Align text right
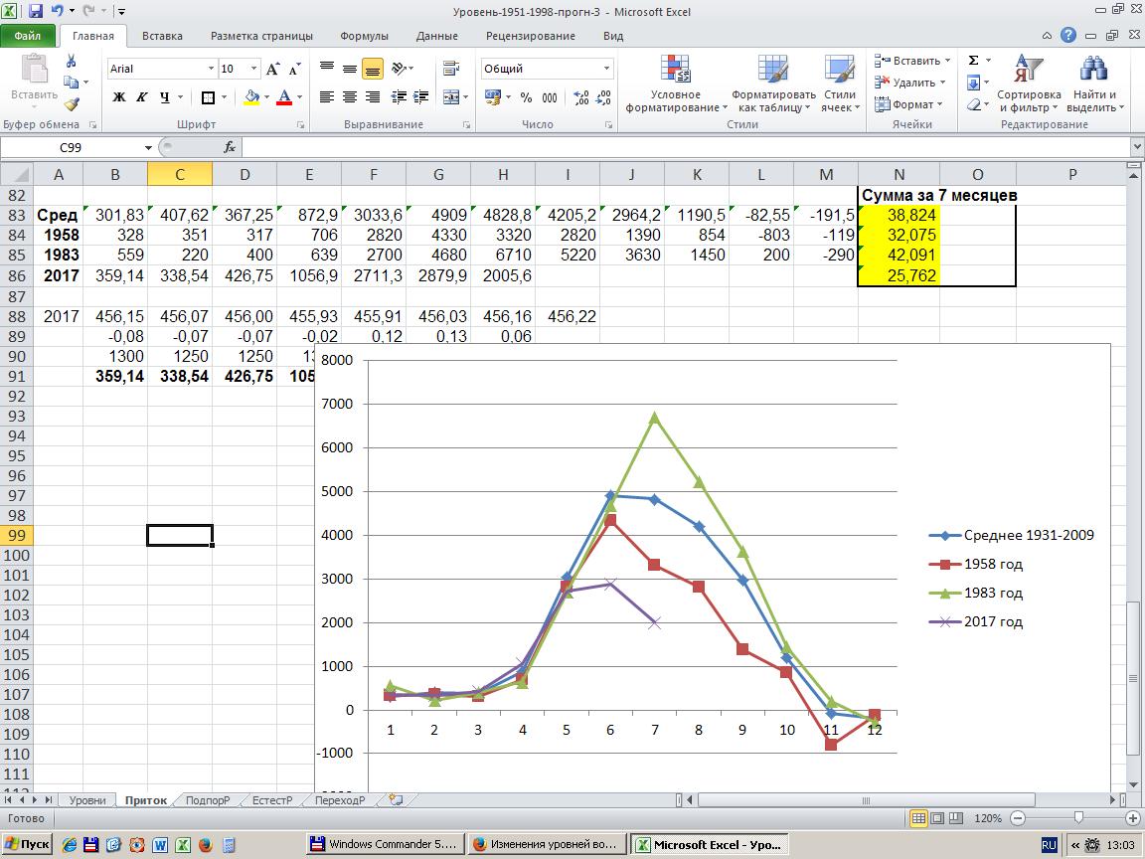 (373, 97)
